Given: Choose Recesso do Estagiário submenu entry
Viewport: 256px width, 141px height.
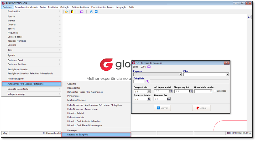Looking at the screenshot, I should (x=96, y=135).
